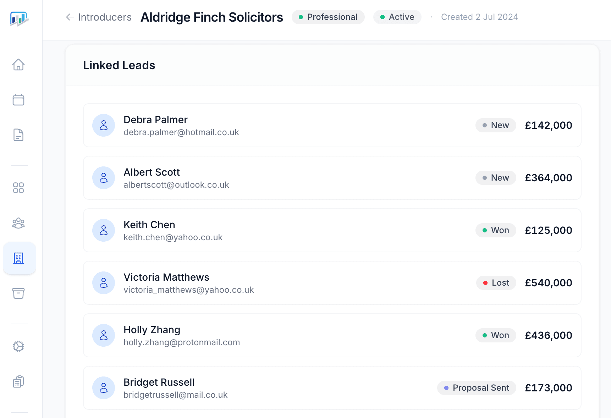
Task: Open the dashboard grid icon in sidebar
Action: [18, 188]
